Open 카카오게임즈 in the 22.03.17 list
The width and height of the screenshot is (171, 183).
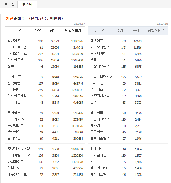coord(17,53)
